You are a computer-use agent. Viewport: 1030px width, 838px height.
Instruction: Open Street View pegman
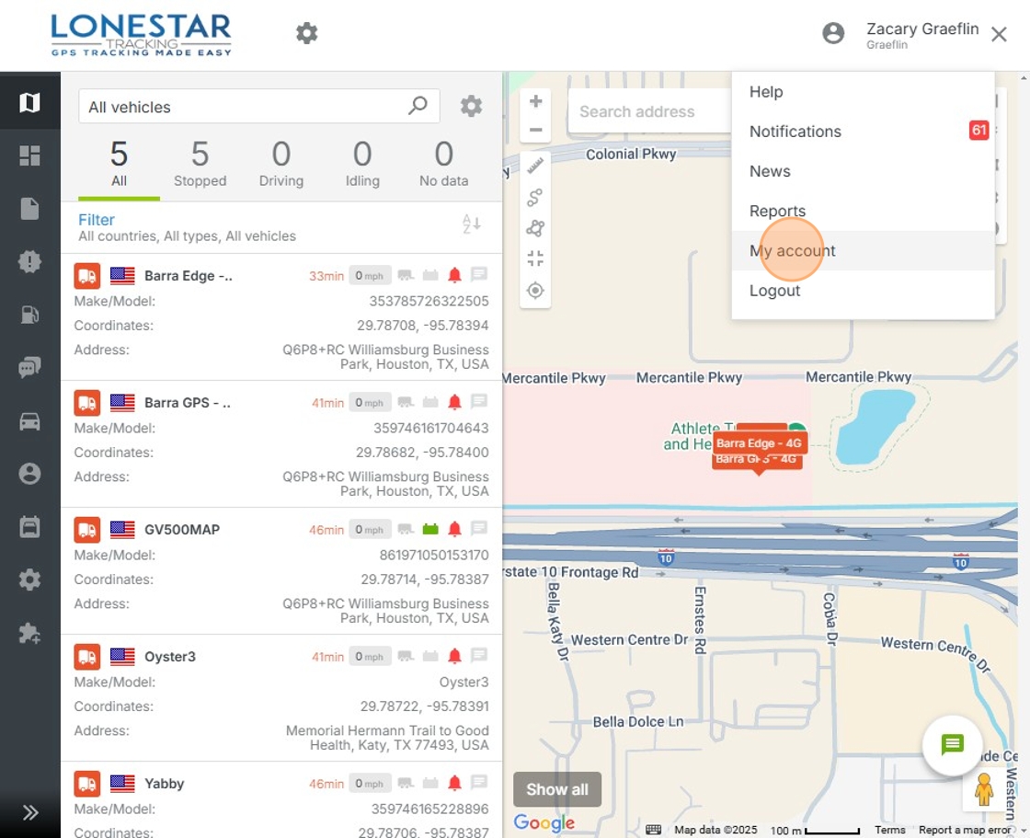983,788
